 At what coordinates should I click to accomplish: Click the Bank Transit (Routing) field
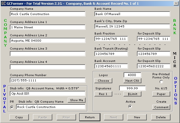click(x=111, y=54)
